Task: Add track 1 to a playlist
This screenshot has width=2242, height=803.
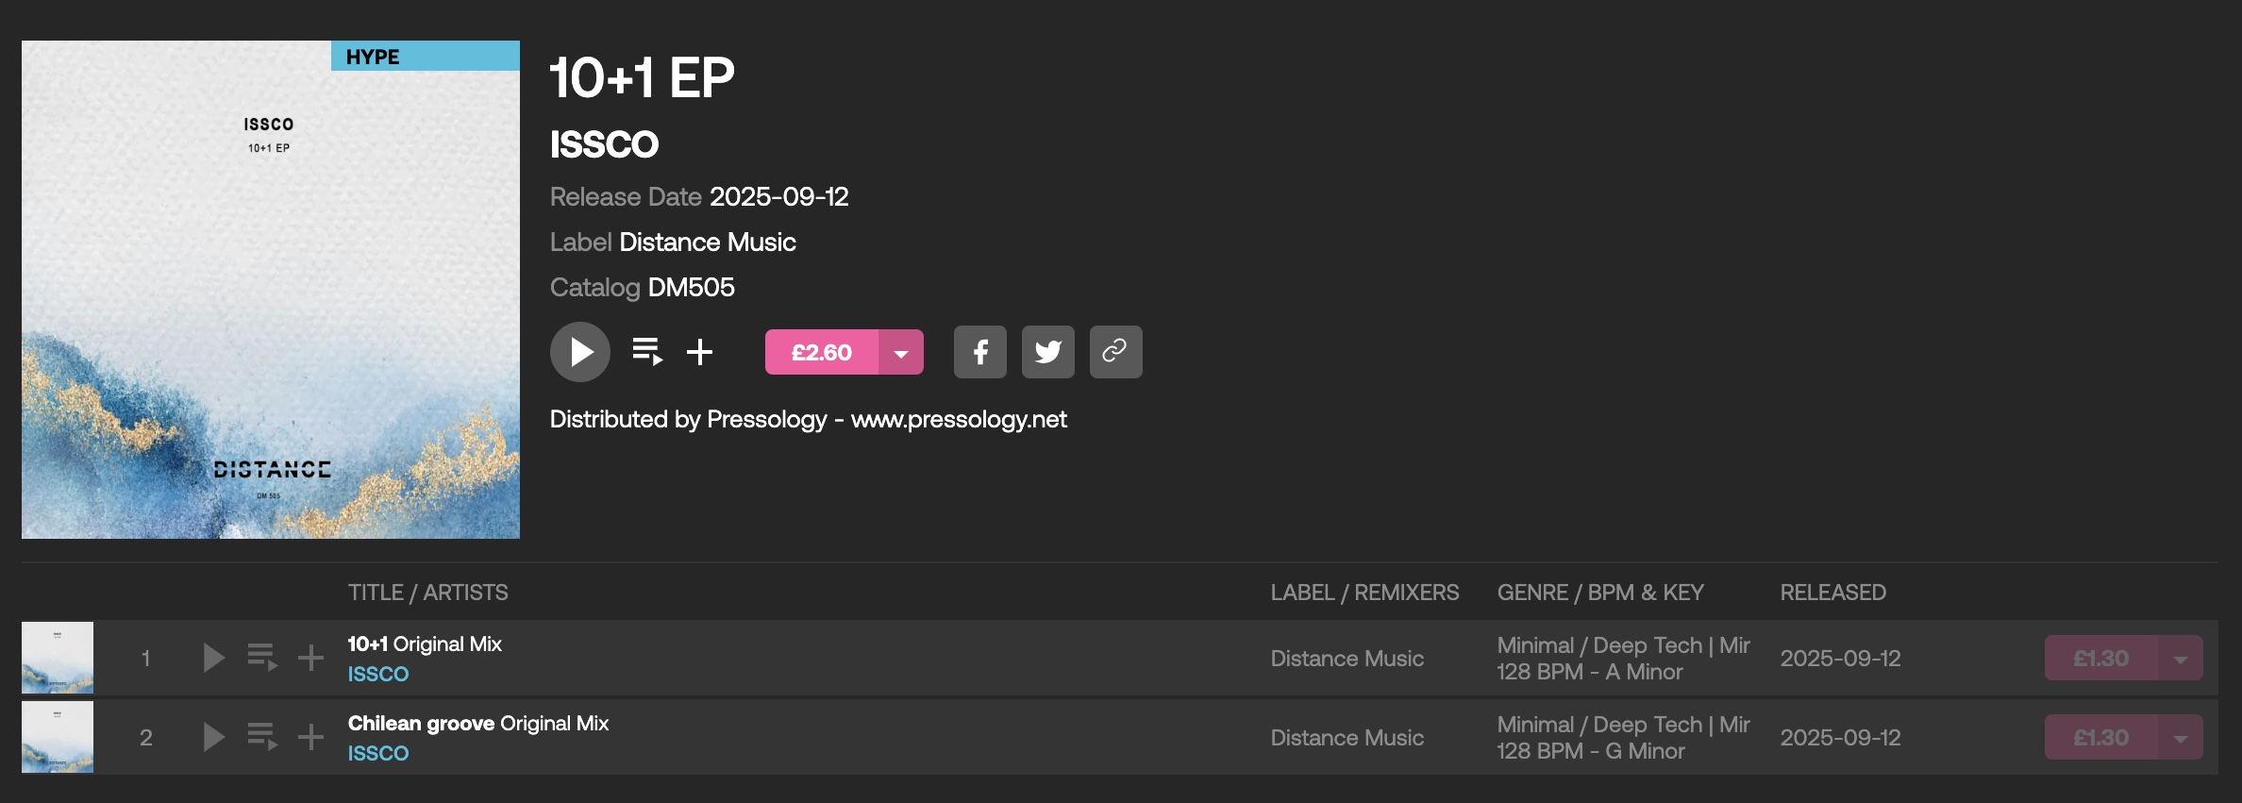Action: tap(310, 658)
